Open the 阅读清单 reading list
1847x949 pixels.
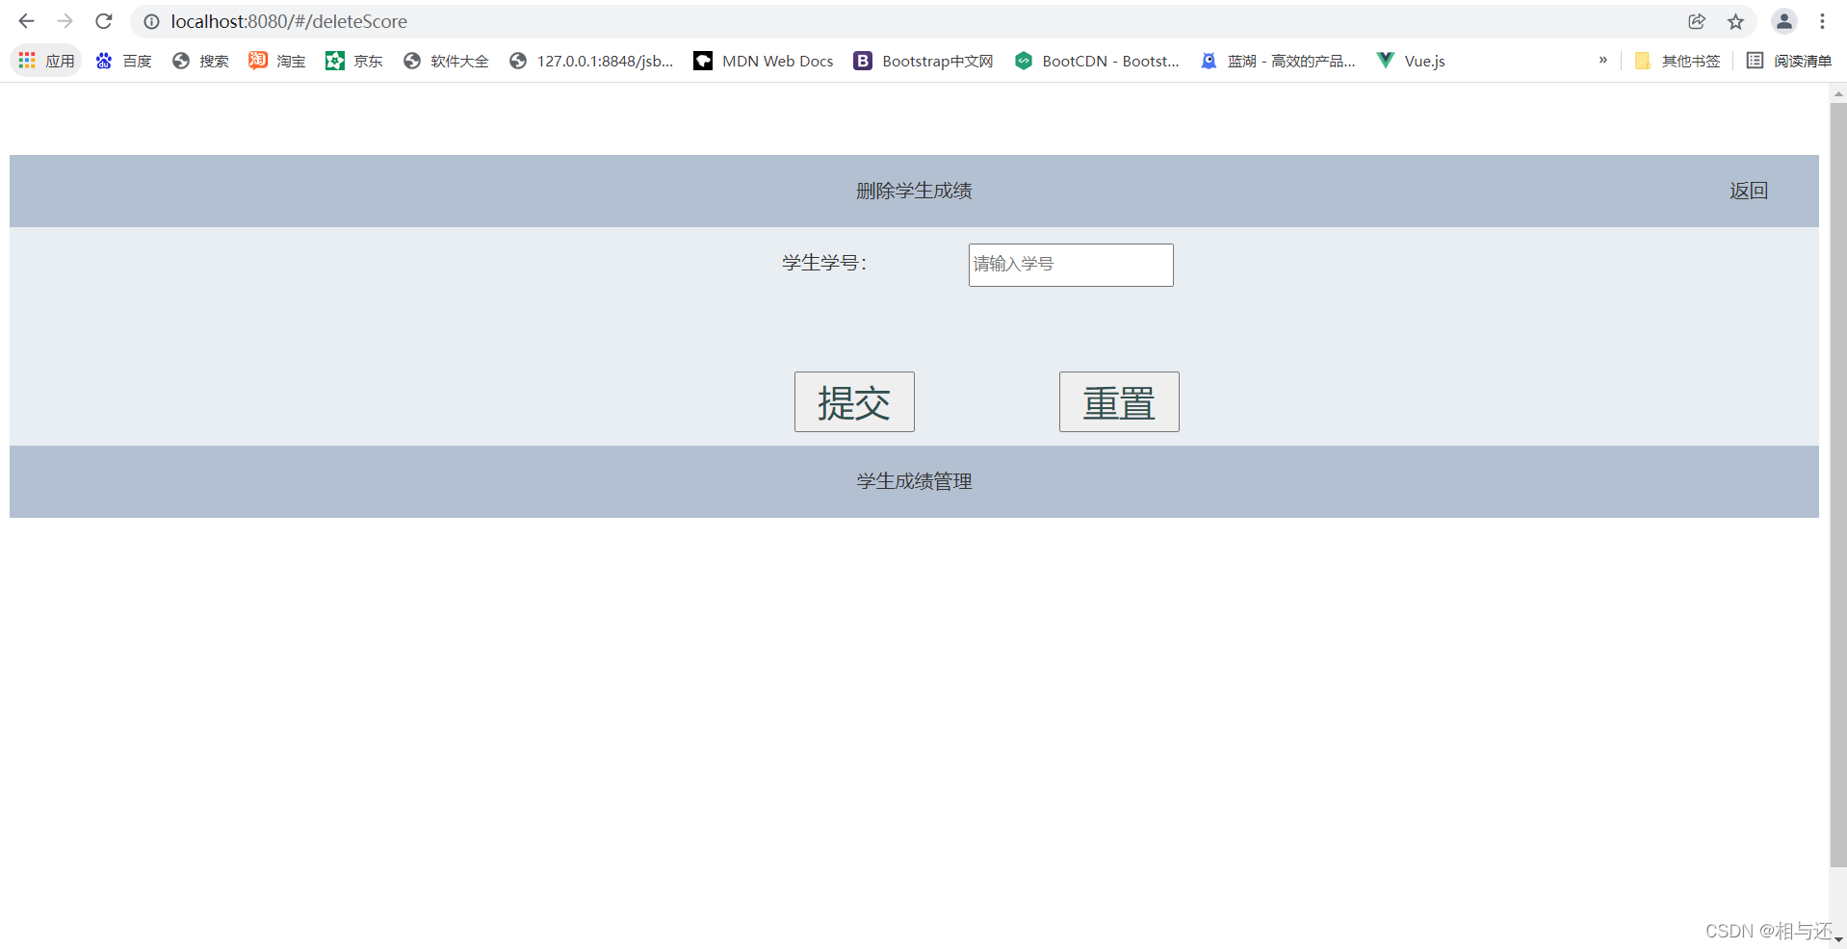coord(1789,61)
